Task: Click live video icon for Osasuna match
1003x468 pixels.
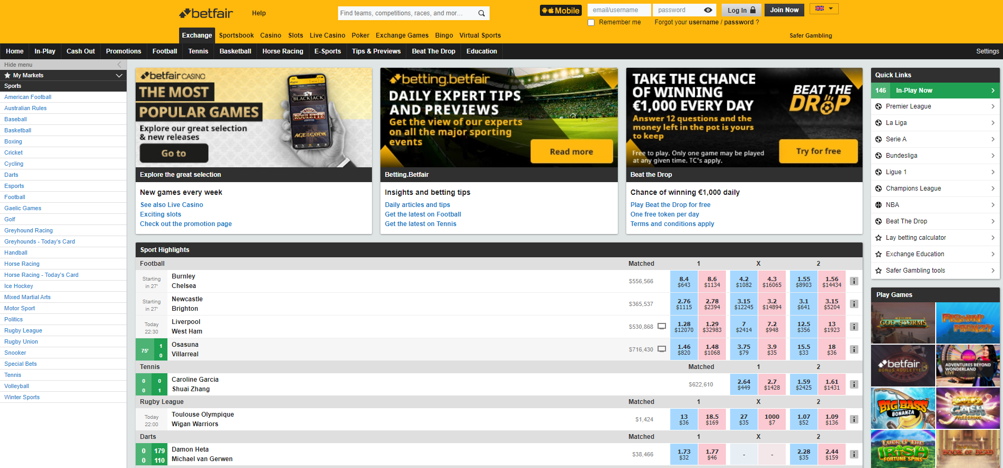Action: (x=662, y=349)
